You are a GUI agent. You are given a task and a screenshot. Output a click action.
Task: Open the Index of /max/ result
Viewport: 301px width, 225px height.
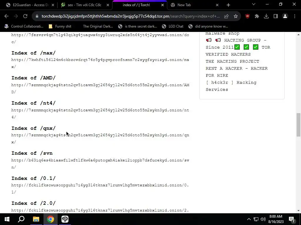(x=34, y=53)
